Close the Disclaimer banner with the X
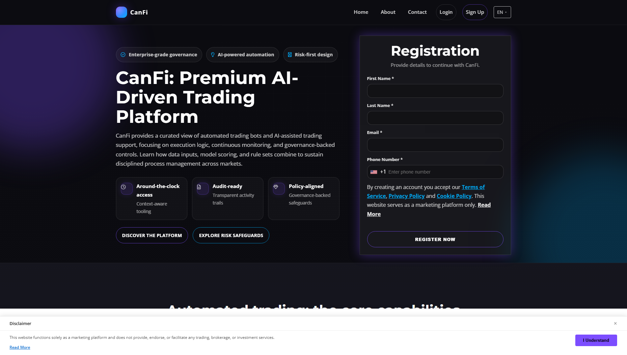Viewport: 627px width, 355px height. coord(615,323)
